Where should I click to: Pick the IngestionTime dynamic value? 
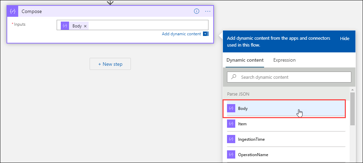(x=251, y=139)
